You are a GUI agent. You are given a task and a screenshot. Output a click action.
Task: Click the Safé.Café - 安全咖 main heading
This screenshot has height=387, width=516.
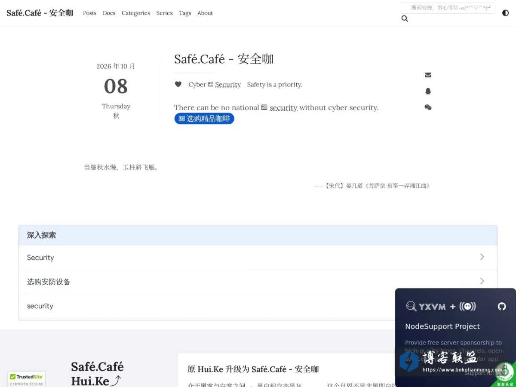point(224,59)
